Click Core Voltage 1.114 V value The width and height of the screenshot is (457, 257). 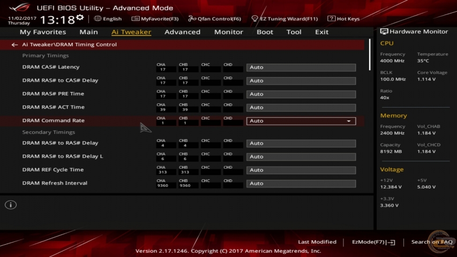tap(426, 79)
